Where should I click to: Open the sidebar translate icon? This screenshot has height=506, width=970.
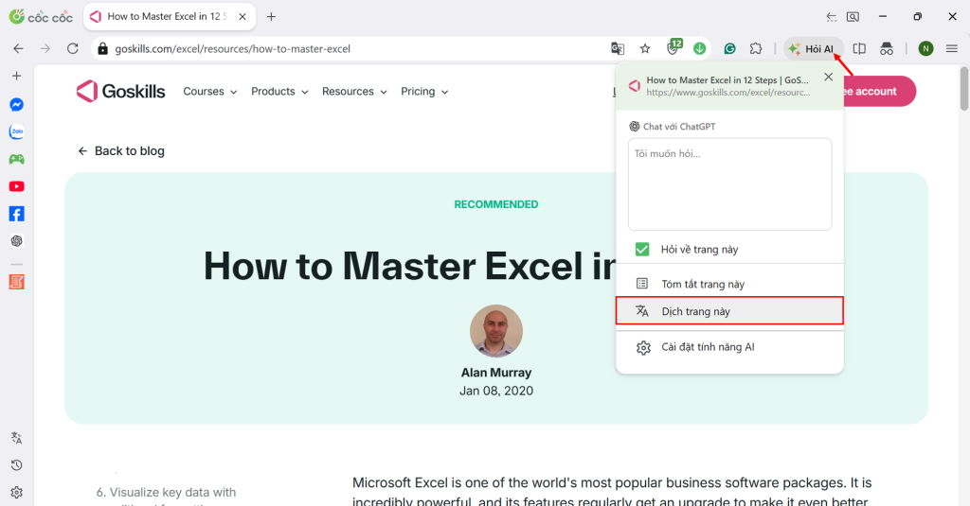pos(17,438)
